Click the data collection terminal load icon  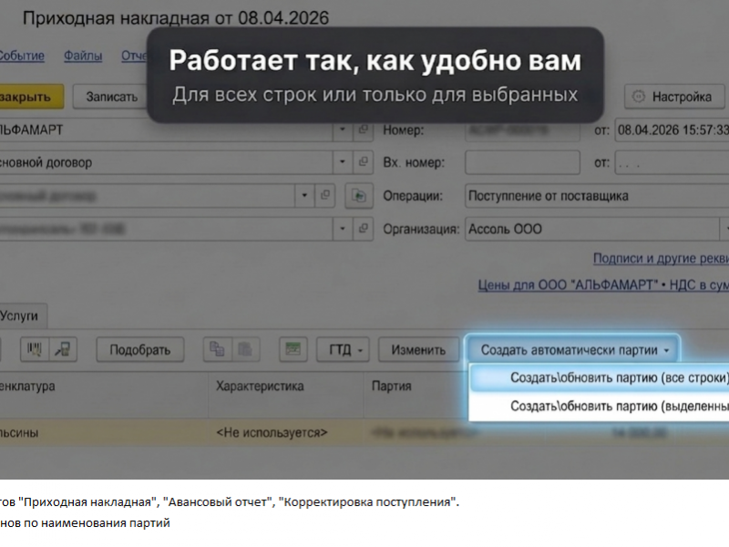[62, 349]
